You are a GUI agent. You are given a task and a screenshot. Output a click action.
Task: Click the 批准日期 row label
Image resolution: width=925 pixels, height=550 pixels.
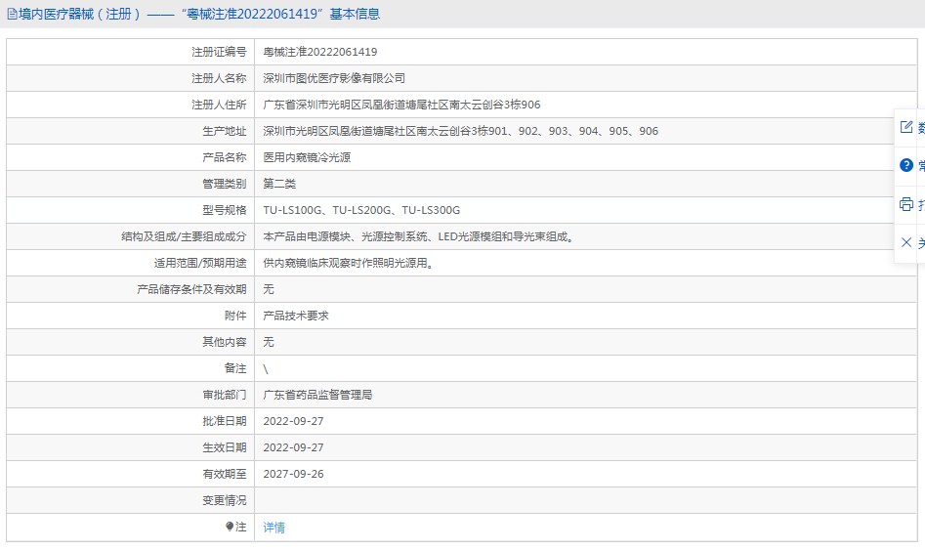[x=225, y=421]
